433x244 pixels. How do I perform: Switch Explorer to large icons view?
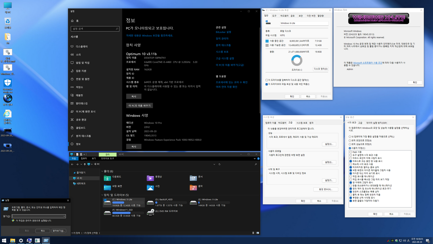click(258, 233)
